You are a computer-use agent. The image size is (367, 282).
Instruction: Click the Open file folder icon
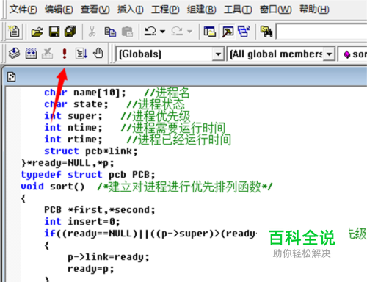point(37,32)
